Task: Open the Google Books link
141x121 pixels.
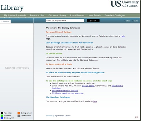Action: point(88,86)
